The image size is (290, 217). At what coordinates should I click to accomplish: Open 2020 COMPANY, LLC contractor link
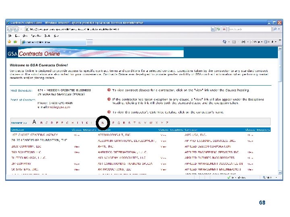[x=26, y=147]
